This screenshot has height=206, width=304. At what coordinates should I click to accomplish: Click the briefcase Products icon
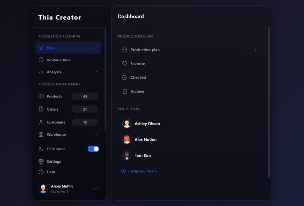tap(41, 96)
